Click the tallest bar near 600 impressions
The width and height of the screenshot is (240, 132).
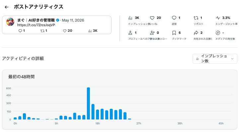[x=88, y=103]
